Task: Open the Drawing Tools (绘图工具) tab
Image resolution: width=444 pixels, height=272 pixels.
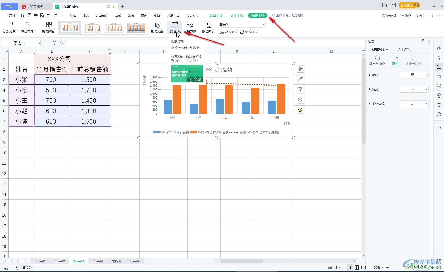Action: click(x=216, y=15)
